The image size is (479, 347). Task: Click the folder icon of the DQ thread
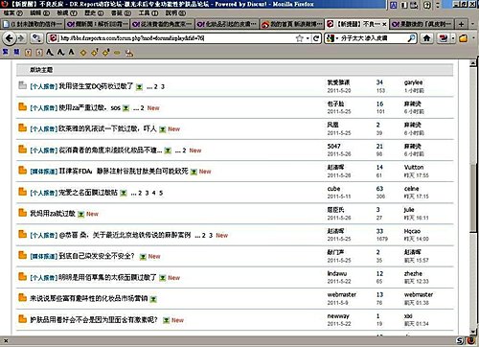pyautogui.click(x=22, y=85)
